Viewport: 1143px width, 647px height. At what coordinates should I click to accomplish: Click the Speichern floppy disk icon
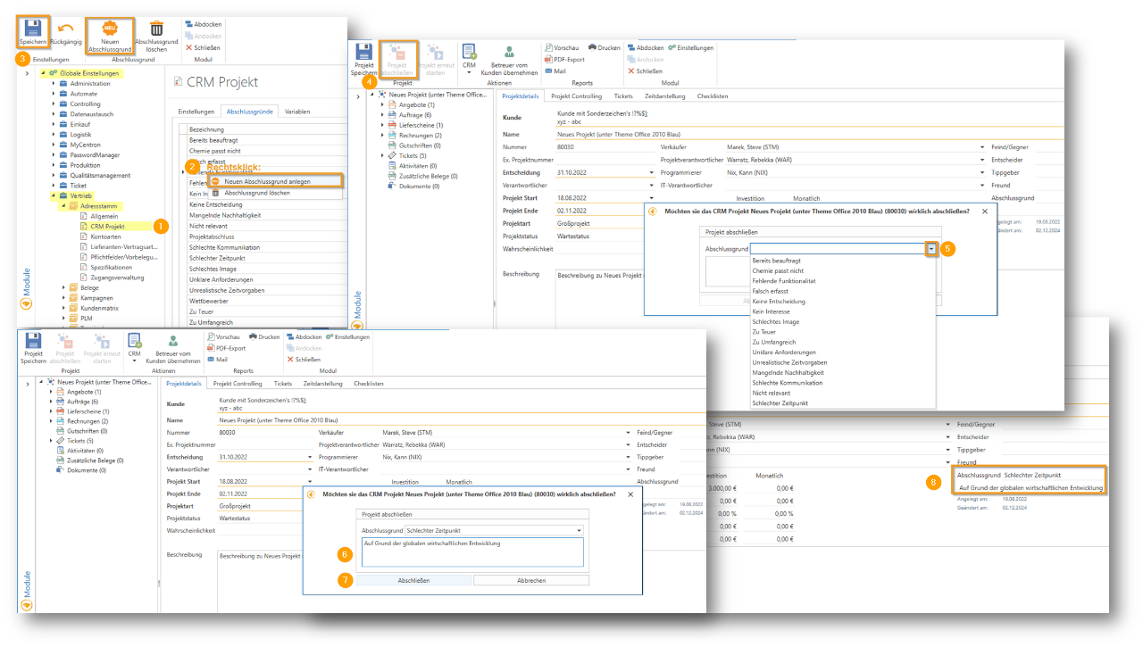33,29
